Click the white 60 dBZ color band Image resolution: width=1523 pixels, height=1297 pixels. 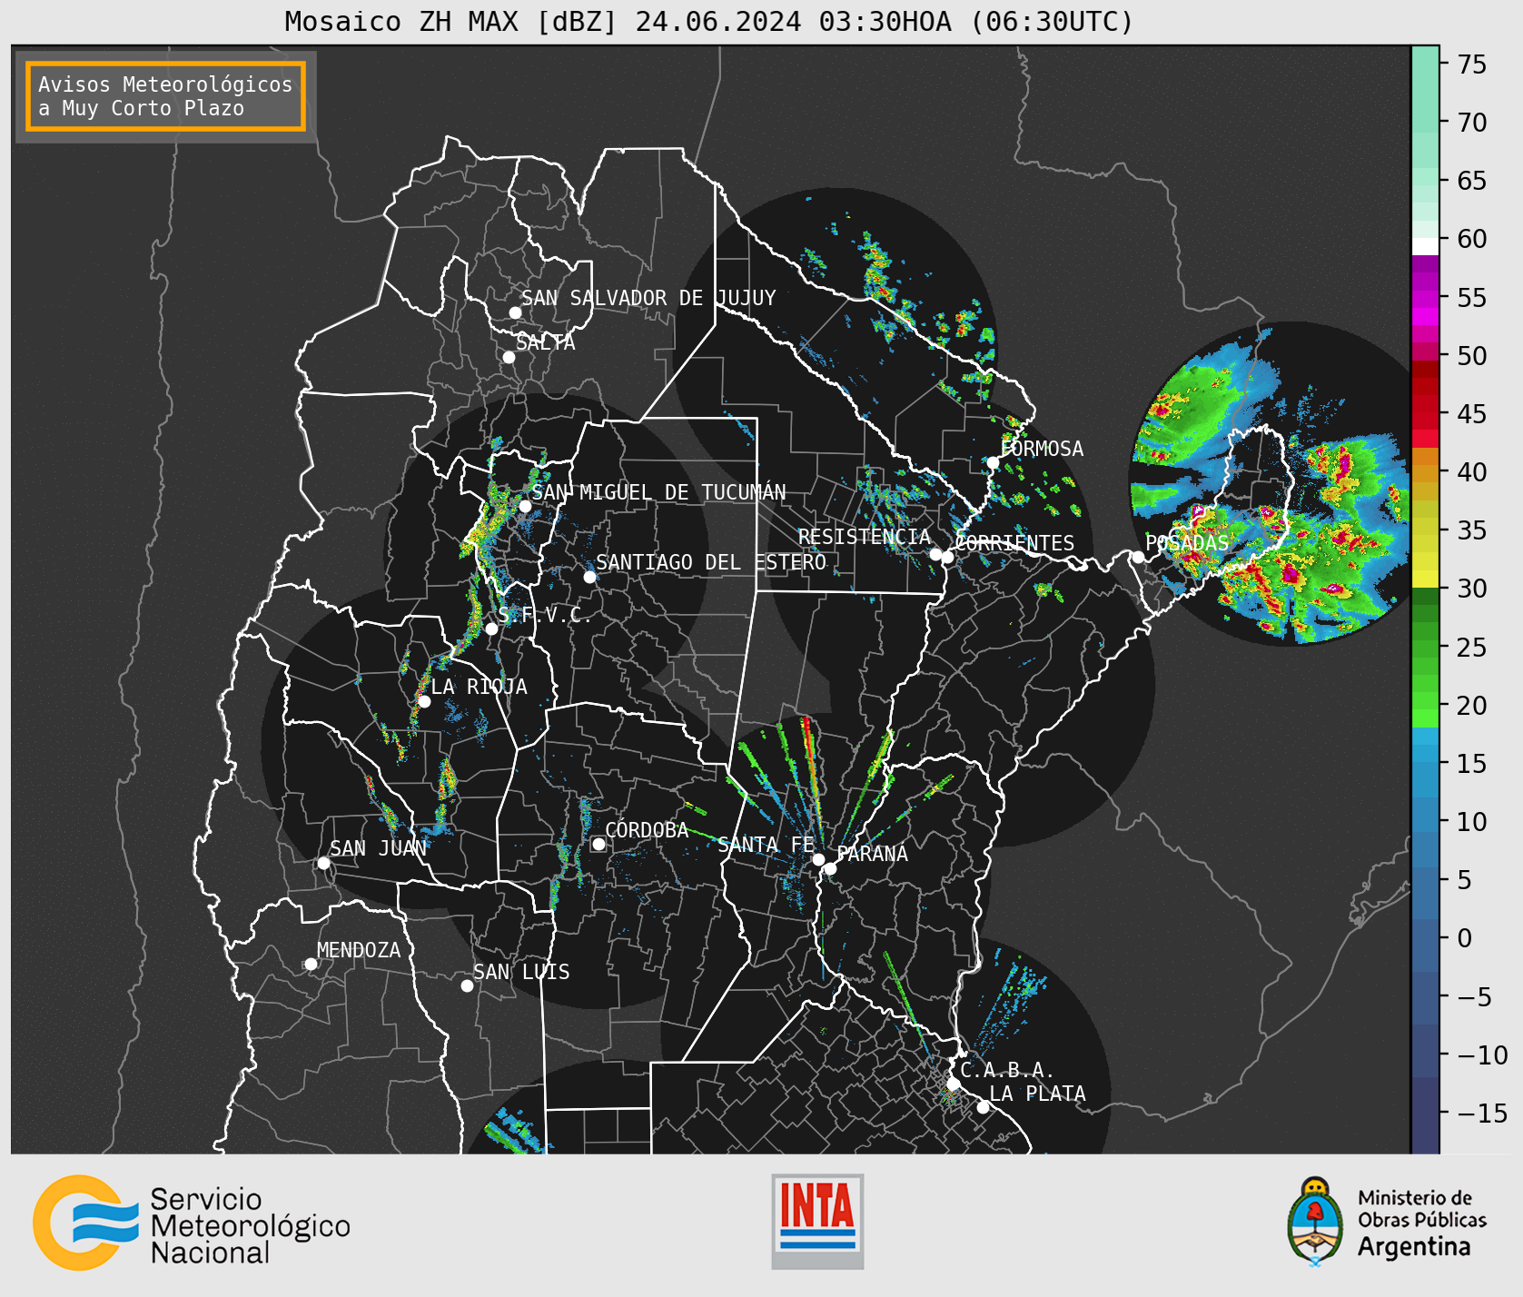point(1425,245)
